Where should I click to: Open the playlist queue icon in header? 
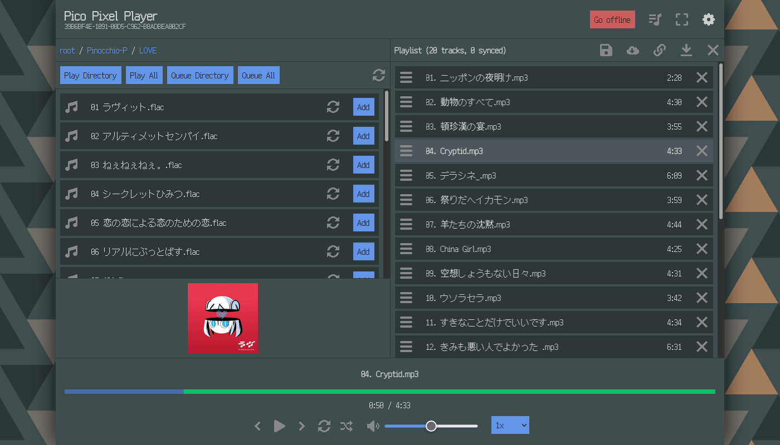point(655,20)
